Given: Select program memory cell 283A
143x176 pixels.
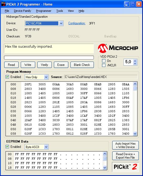Looking at the screenshot, I should coord(84,102).
